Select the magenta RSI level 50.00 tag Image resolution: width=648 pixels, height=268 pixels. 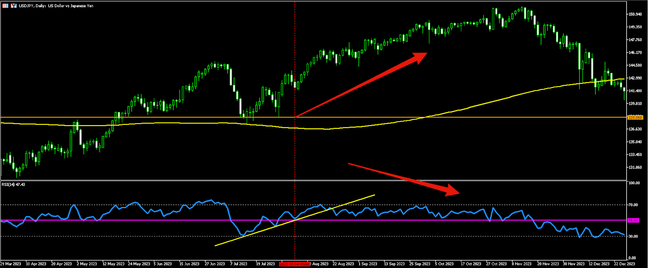pyautogui.click(x=633, y=220)
